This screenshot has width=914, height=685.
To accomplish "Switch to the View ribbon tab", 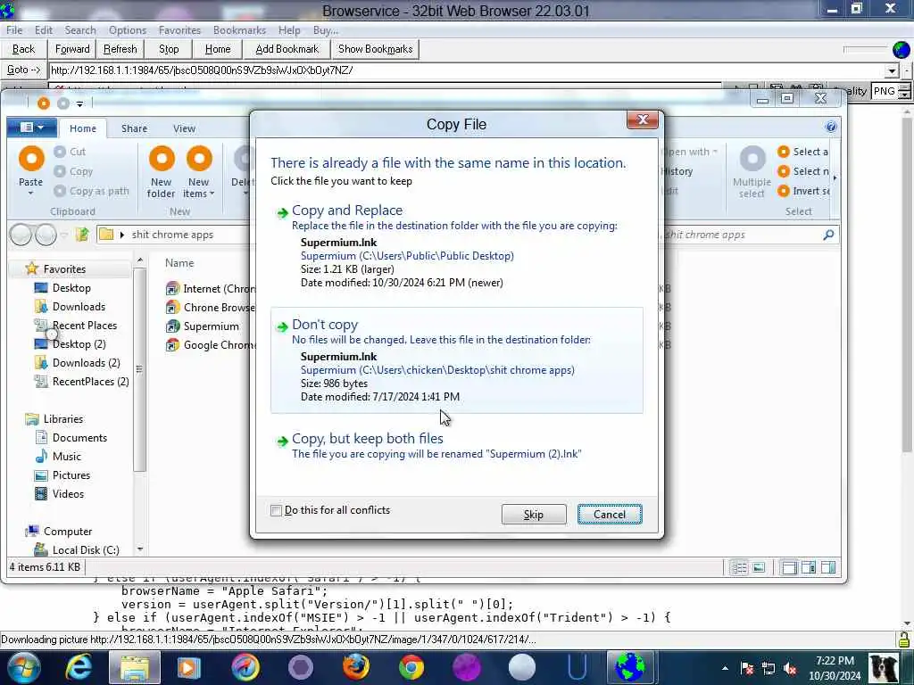I will pyautogui.click(x=184, y=128).
